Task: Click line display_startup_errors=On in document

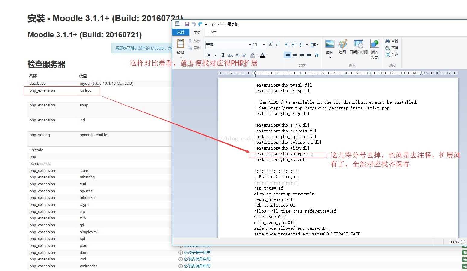Action: coord(284,194)
